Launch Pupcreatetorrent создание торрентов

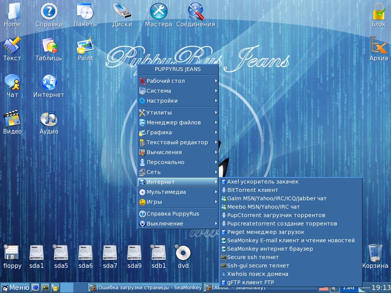(x=291, y=224)
